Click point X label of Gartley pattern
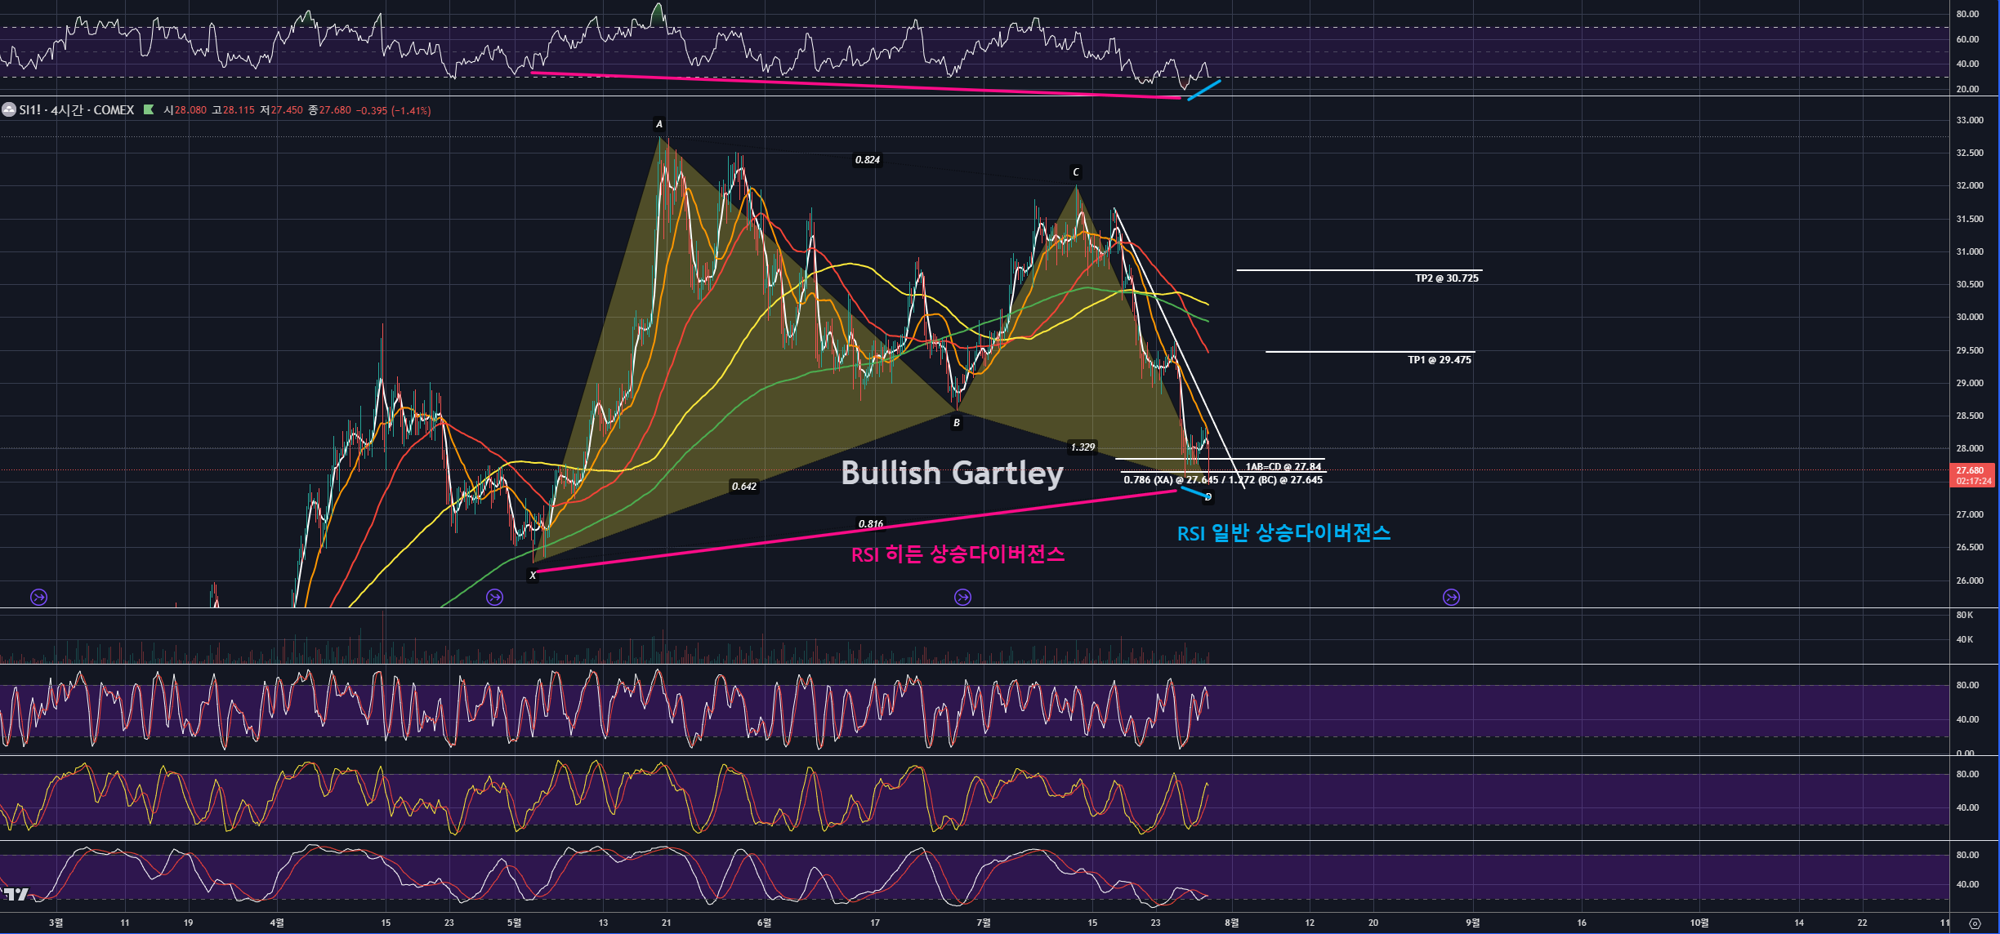Viewport: 2000px width, 934px height. point(533,576)
